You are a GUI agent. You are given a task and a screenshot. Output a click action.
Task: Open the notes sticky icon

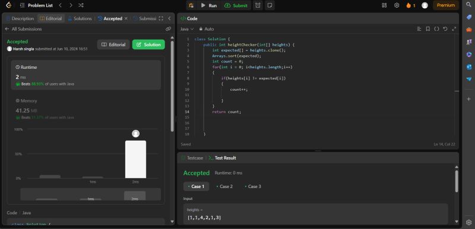270,5
